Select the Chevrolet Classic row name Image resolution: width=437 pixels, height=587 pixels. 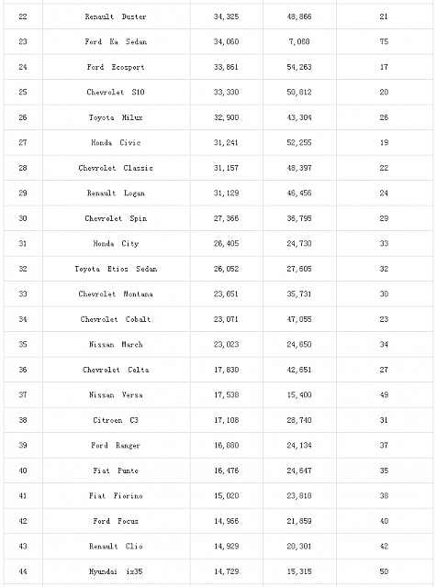click(x=116, y=168)
